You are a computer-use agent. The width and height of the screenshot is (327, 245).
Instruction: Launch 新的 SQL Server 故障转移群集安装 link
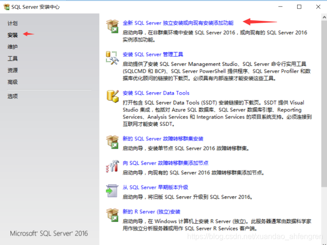pos(163,139)
